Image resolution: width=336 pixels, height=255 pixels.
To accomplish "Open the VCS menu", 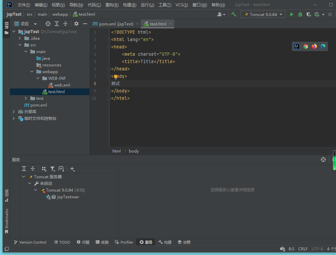I will pyautogui.click(x=182, y=5).
